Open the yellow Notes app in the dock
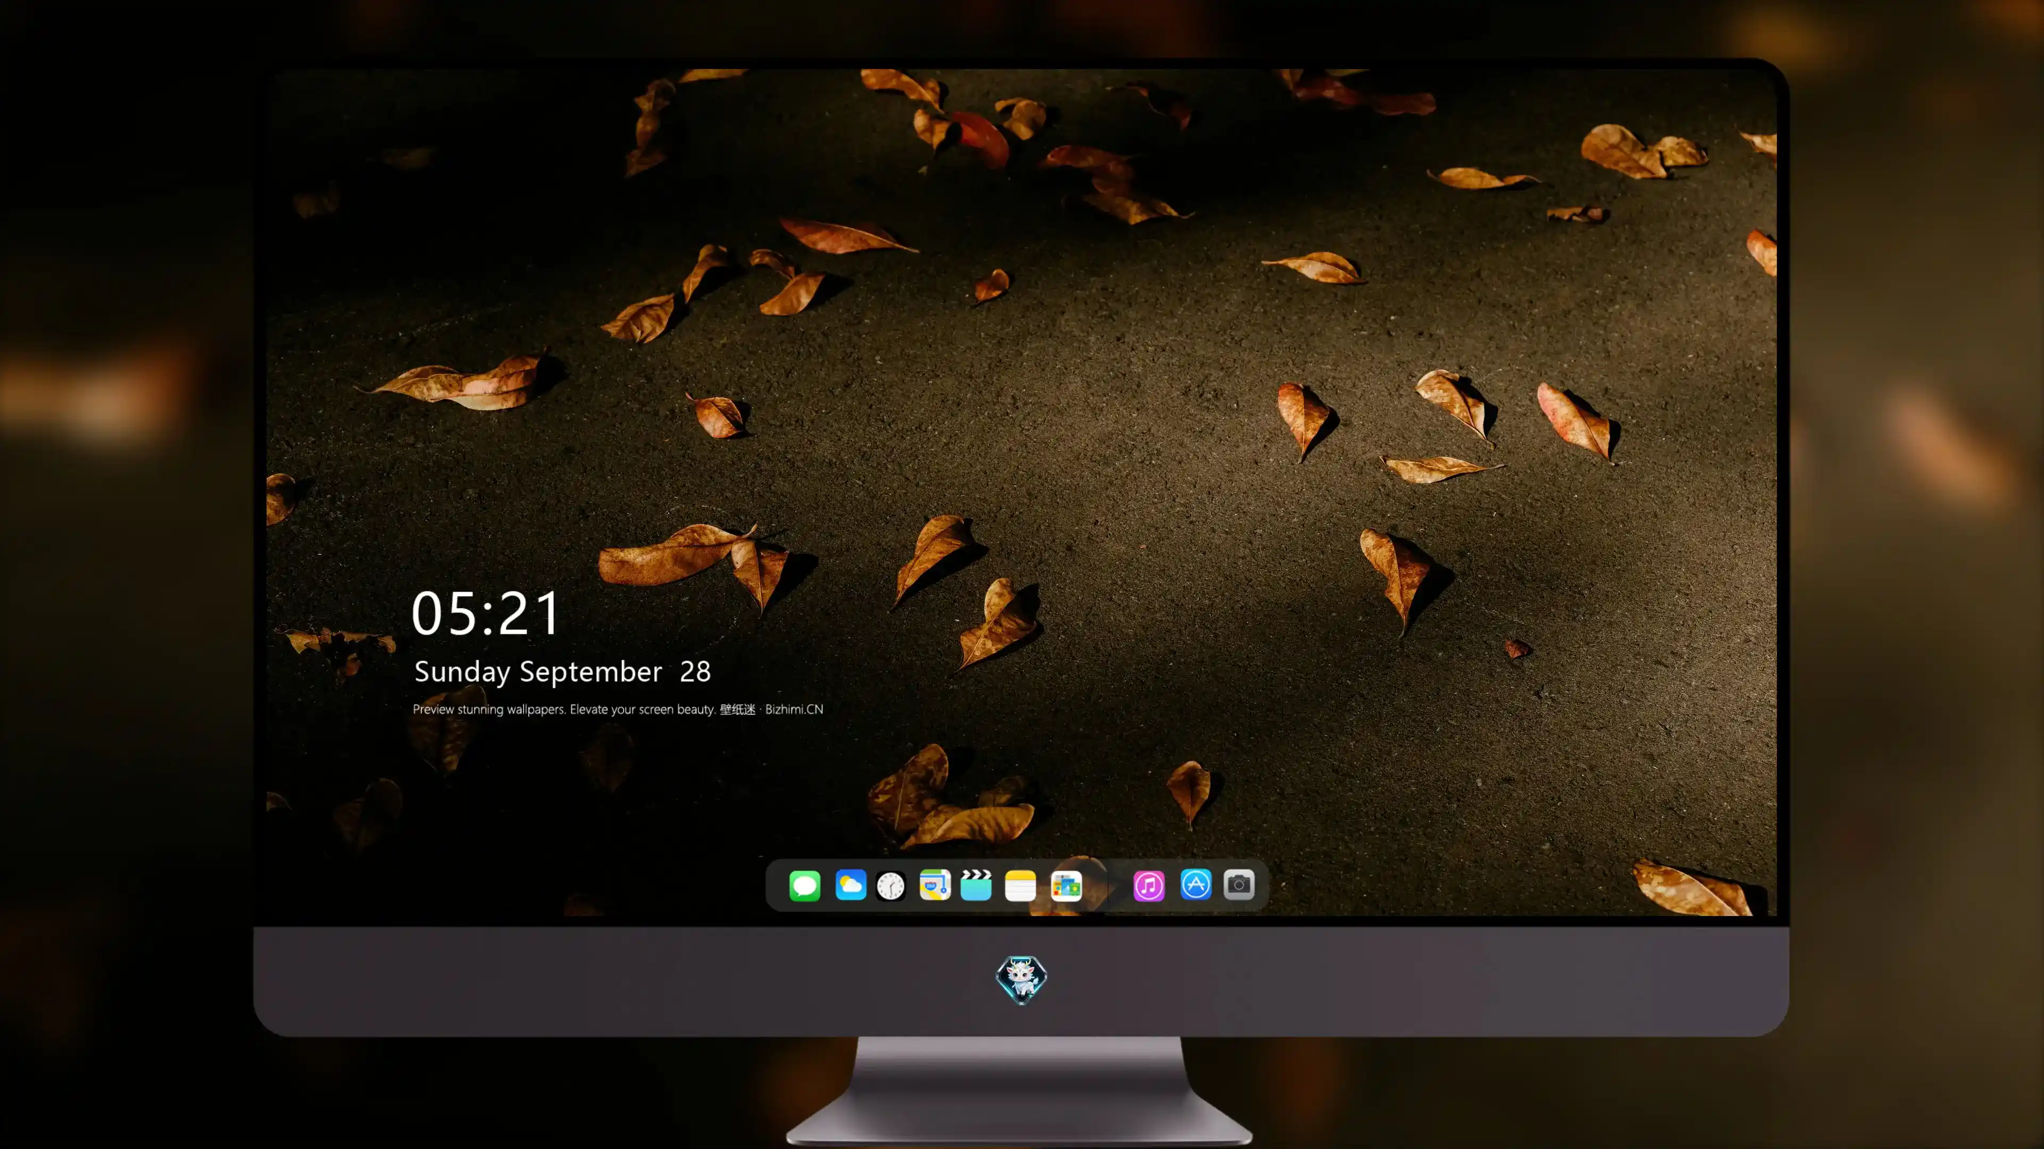Viewport: 2044px width, 1149px height. 1020,885
